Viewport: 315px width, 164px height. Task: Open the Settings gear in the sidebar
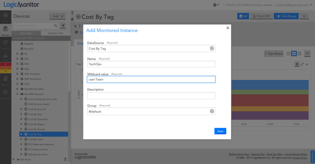pos(6,94)
